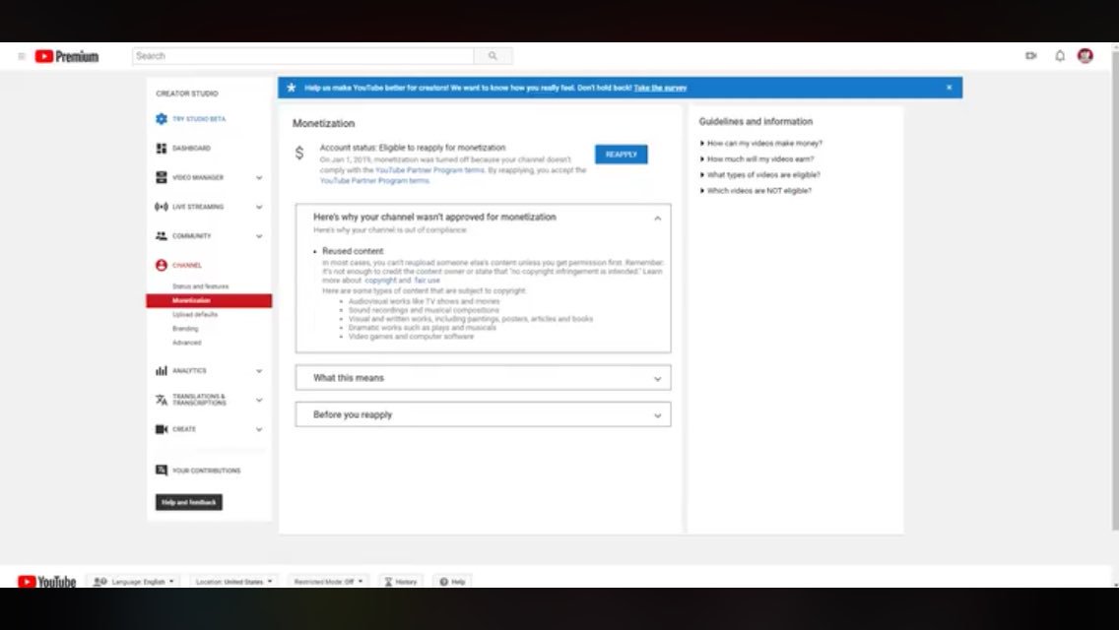This screenshot has height=630, width=1119.
Task: Click the Your Contributions icon
Action: (162, 471)
